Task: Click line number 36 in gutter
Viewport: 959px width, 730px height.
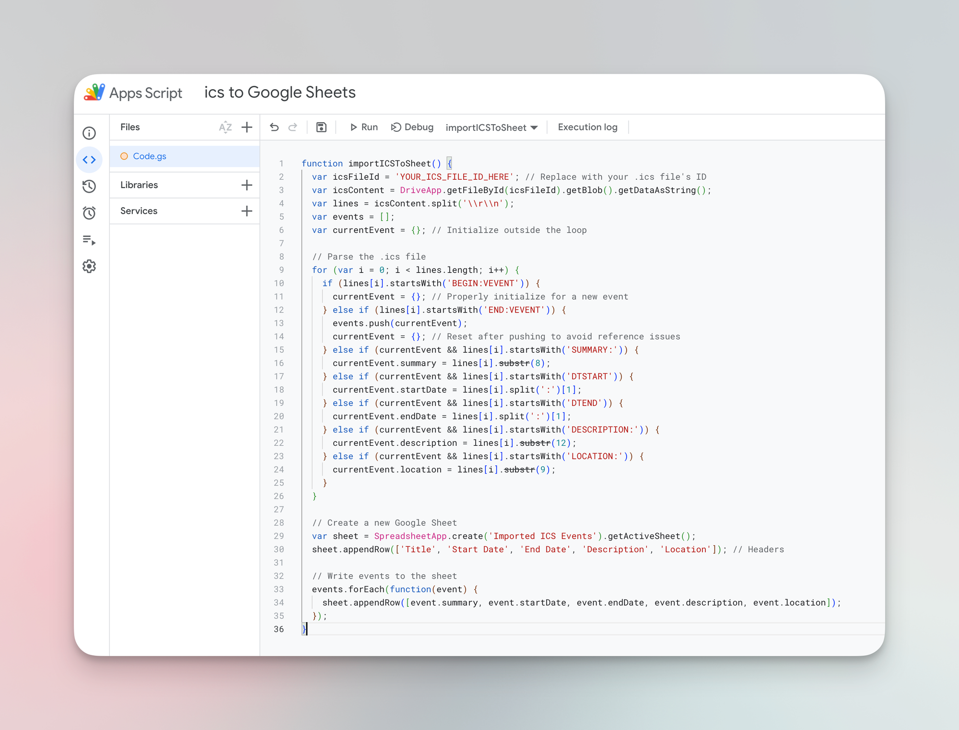Action: coord(279,629)
